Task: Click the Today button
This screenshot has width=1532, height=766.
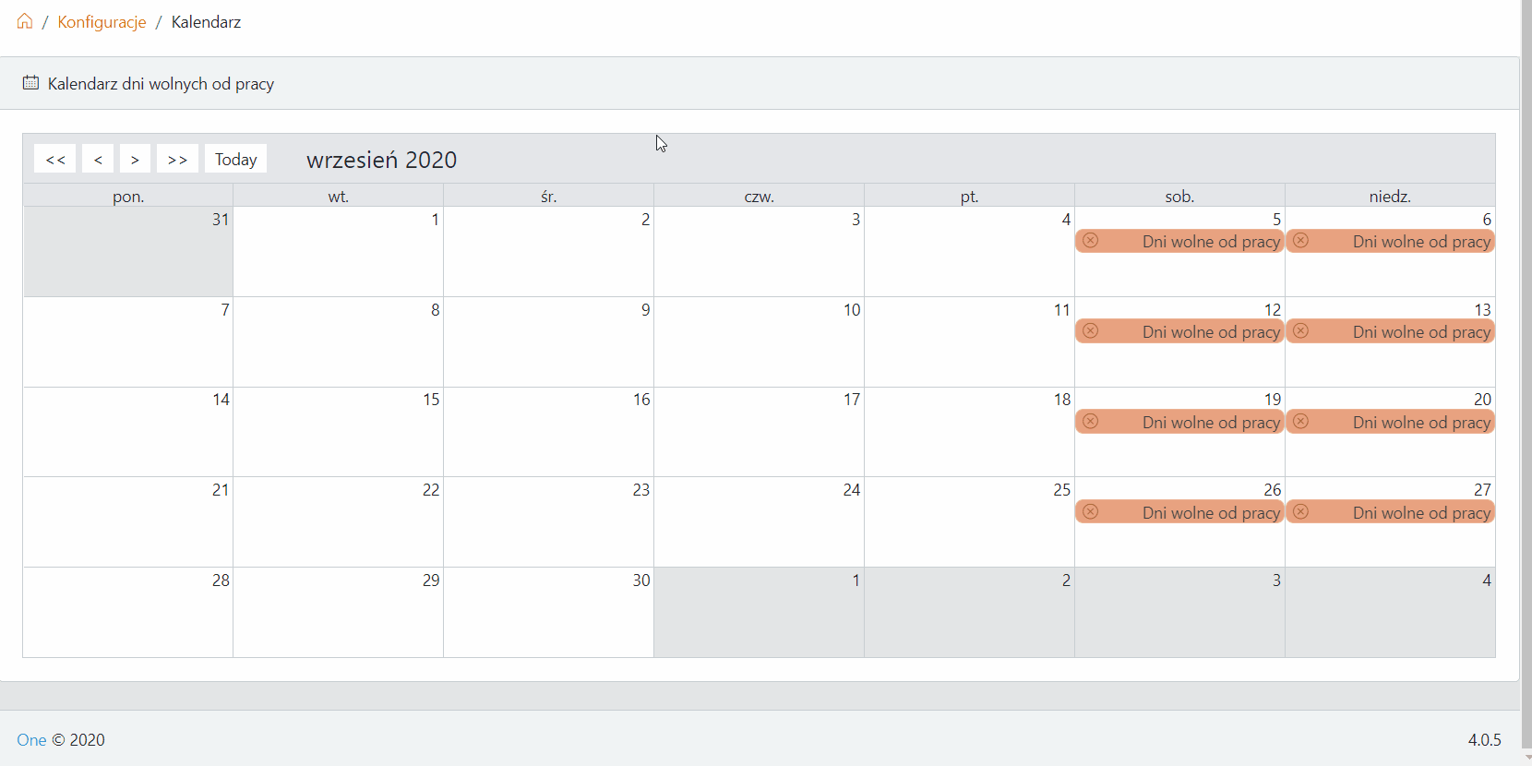Action: (x=236, y=159)
